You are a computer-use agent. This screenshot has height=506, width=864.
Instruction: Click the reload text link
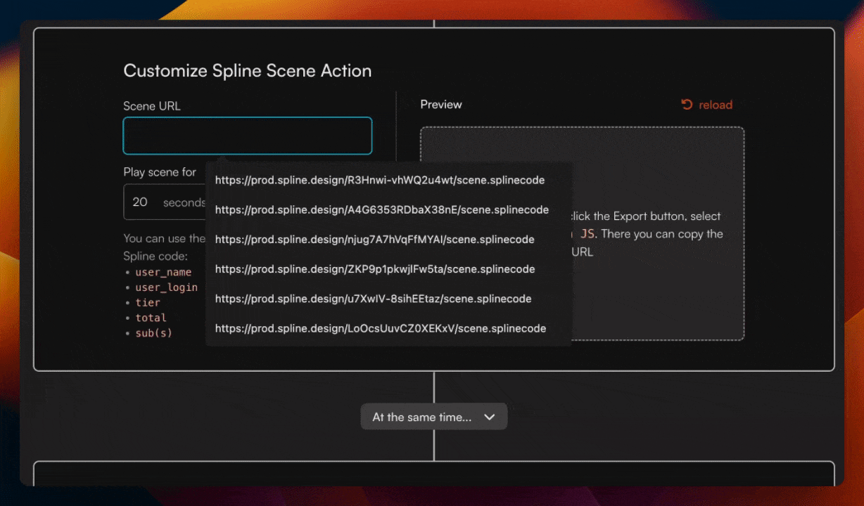click(x=716, y=105)
